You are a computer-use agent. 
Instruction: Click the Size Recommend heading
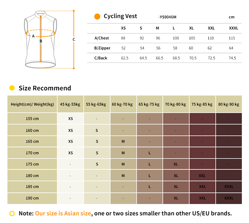click(x=45, y=88)
